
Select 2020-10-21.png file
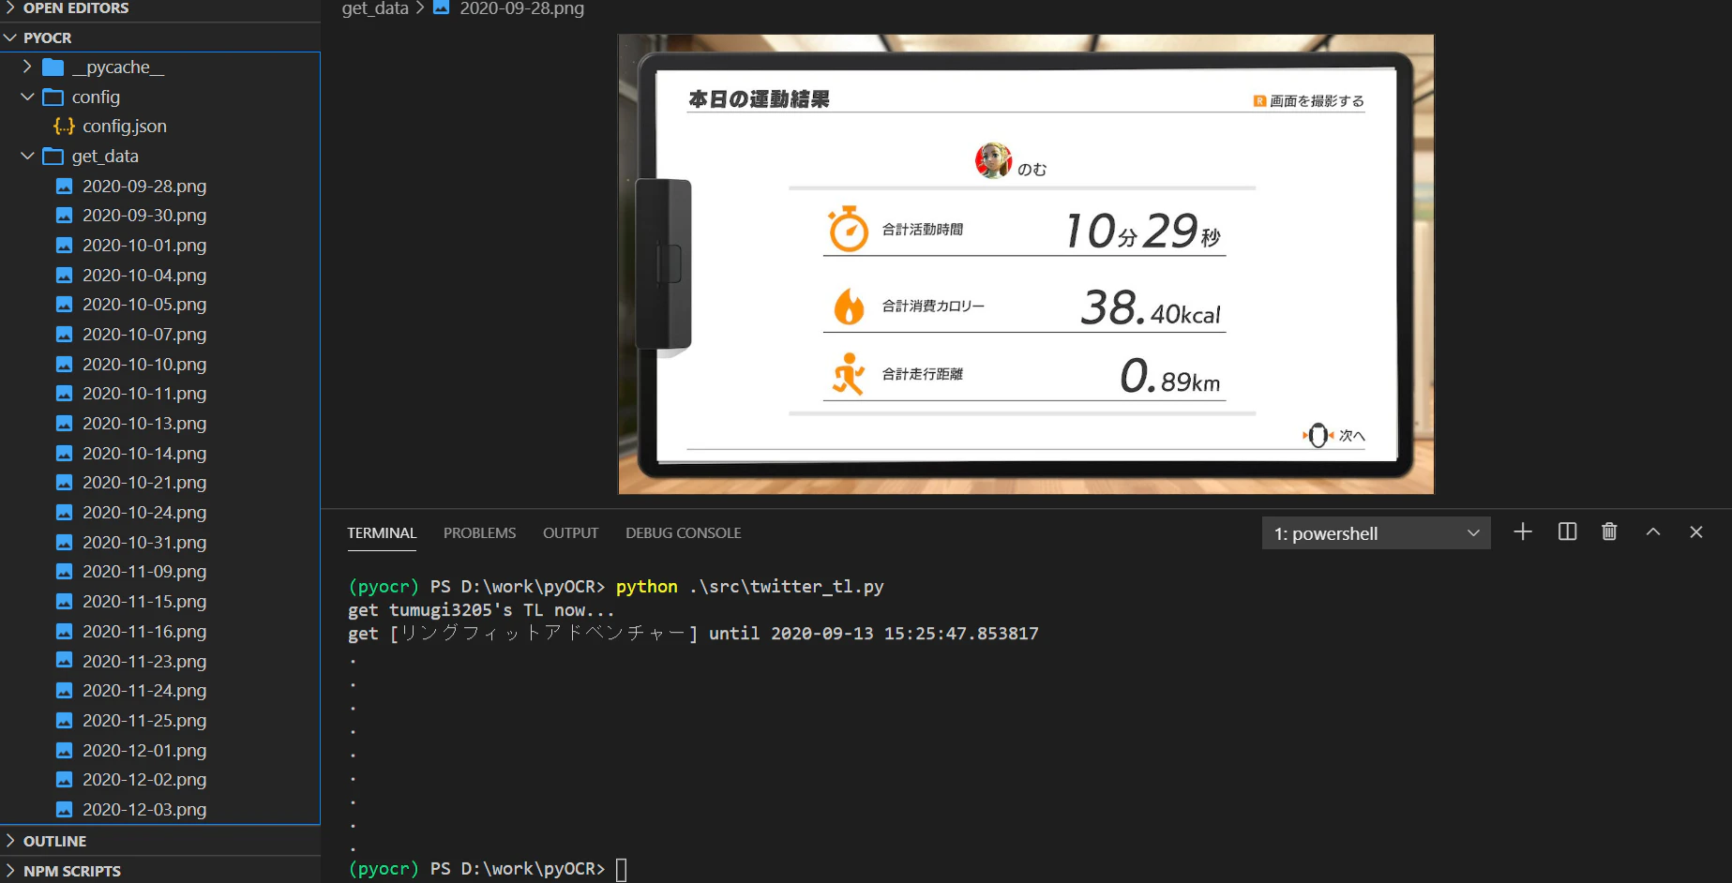[144, 483]
